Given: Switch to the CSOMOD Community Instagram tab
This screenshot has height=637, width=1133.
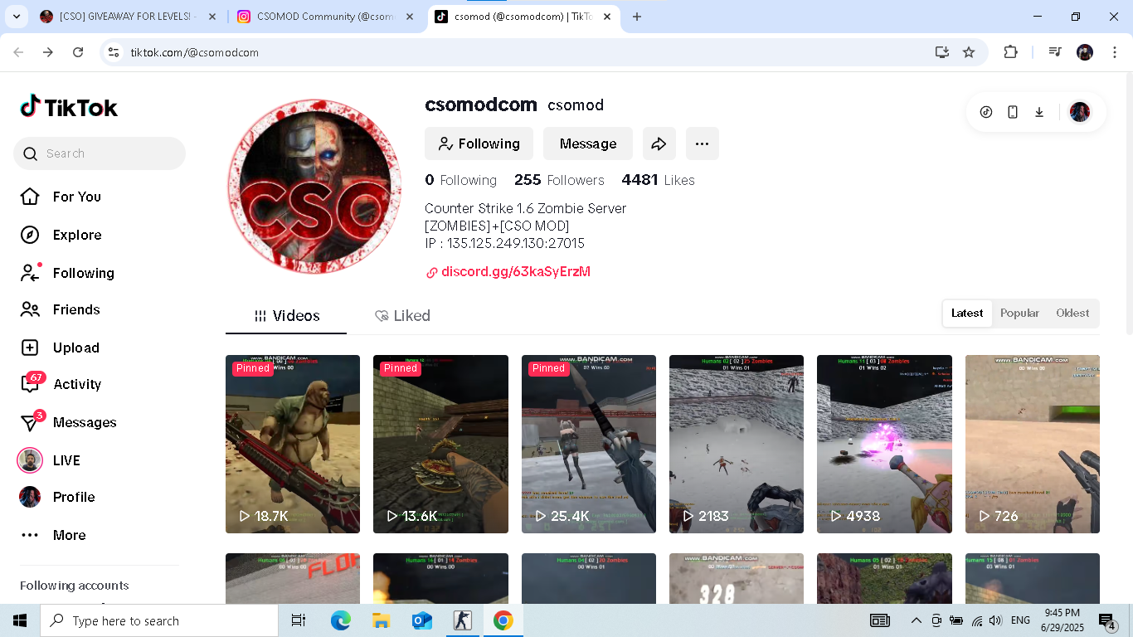Looking at the screenshot, I should (325, 17).
